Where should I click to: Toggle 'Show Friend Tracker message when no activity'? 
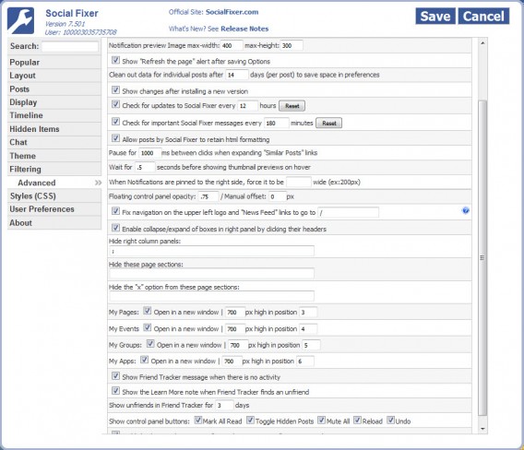(x=115, y=376)
